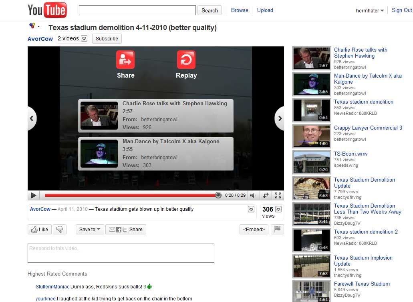Click Charlie Rose talks with Stephen Hawking title link
Screen dimensions: 413x302
361,53
